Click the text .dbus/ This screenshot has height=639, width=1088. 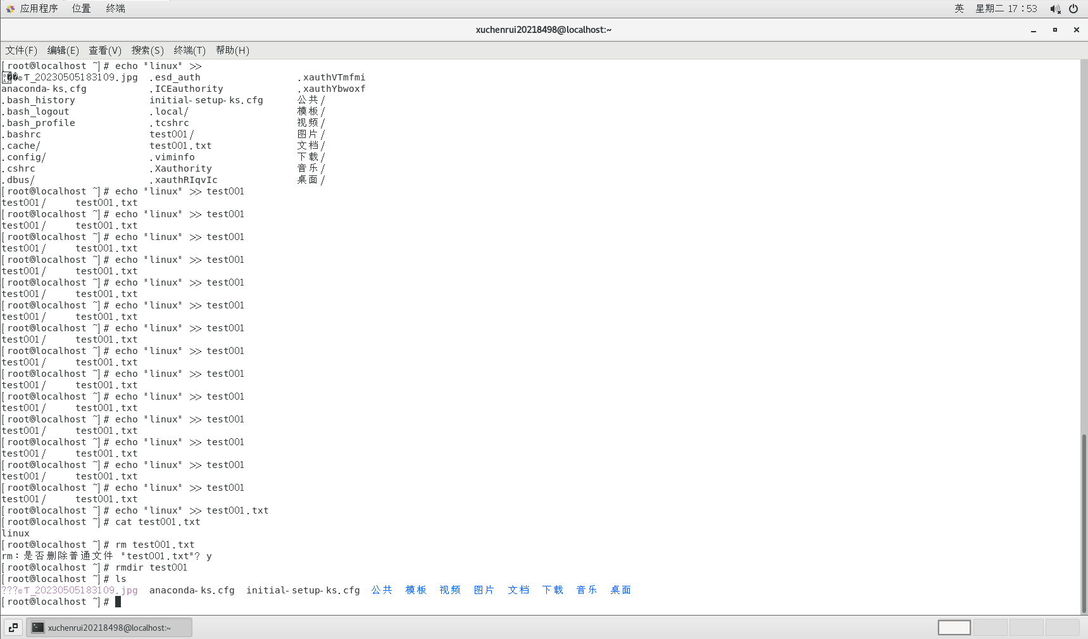(18, 180)
